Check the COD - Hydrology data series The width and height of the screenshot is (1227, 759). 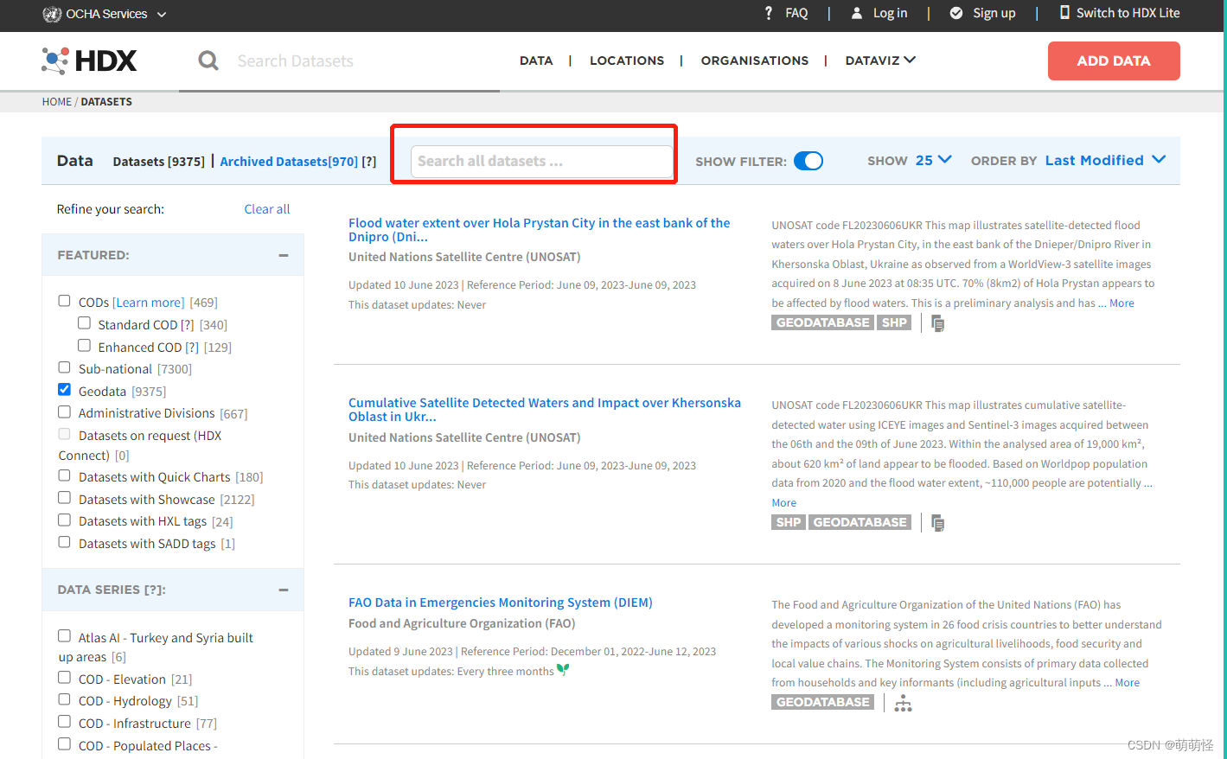[64, 699]
